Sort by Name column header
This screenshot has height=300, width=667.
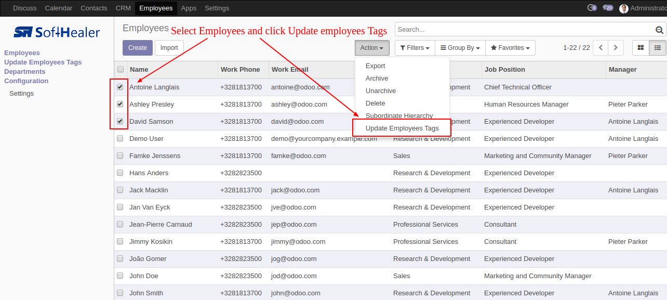172,70
